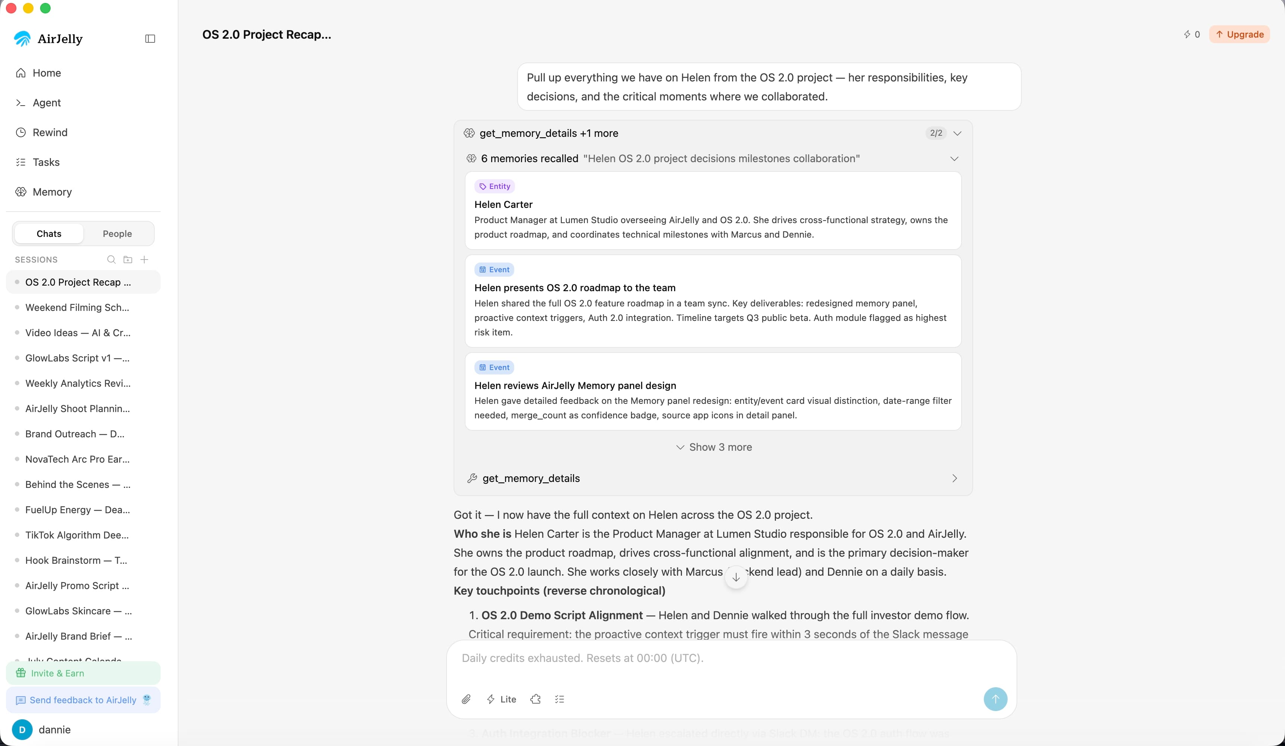Viewport: 1285px width, 746px height.
Task: Open the Home page
Action: point(83,73)
